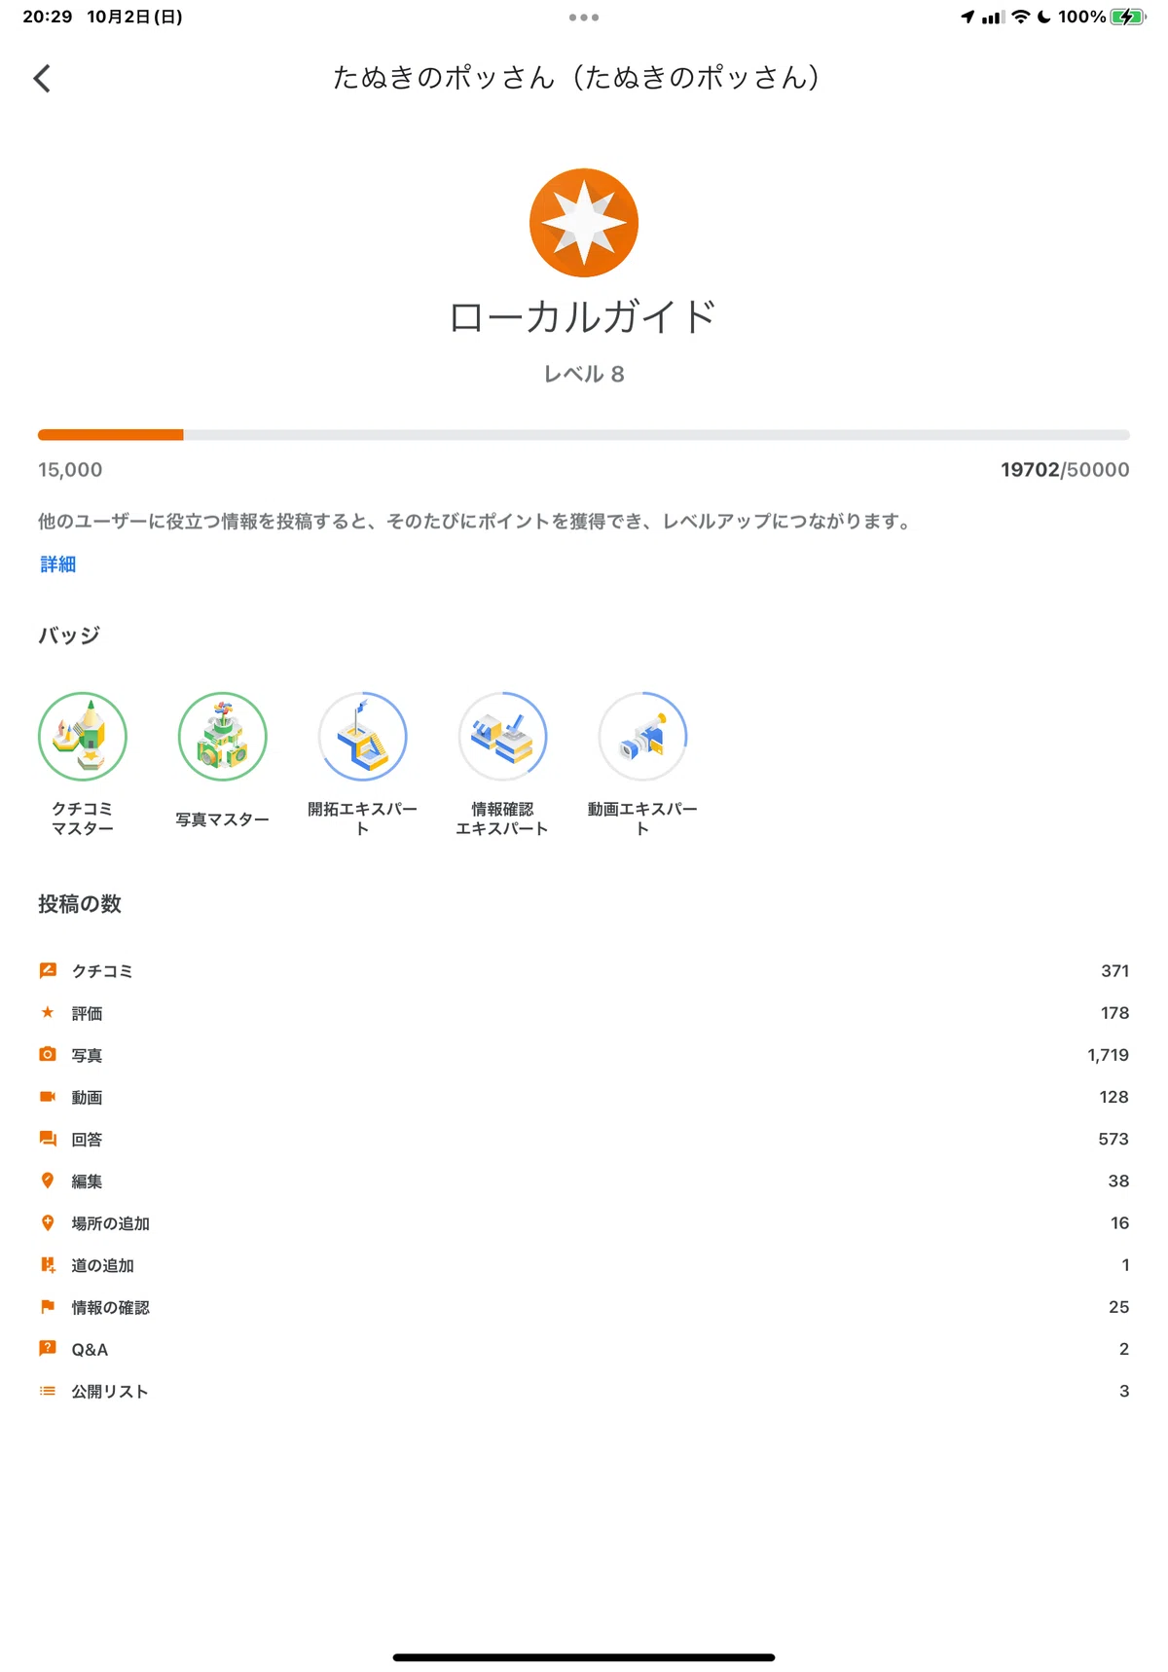The height and width of the screenshot is (1672, 1168).
Task: Tap the orange Local Guide star emblem
Action: click(x=584, y=223)
